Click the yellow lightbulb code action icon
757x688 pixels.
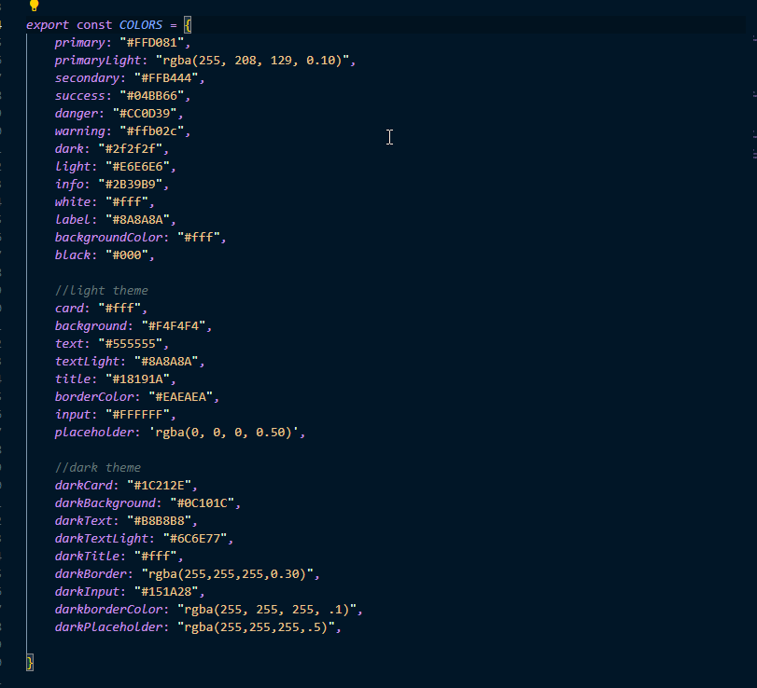(35, 6)
